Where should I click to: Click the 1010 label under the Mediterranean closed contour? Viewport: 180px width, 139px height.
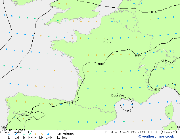coord(128,111)
